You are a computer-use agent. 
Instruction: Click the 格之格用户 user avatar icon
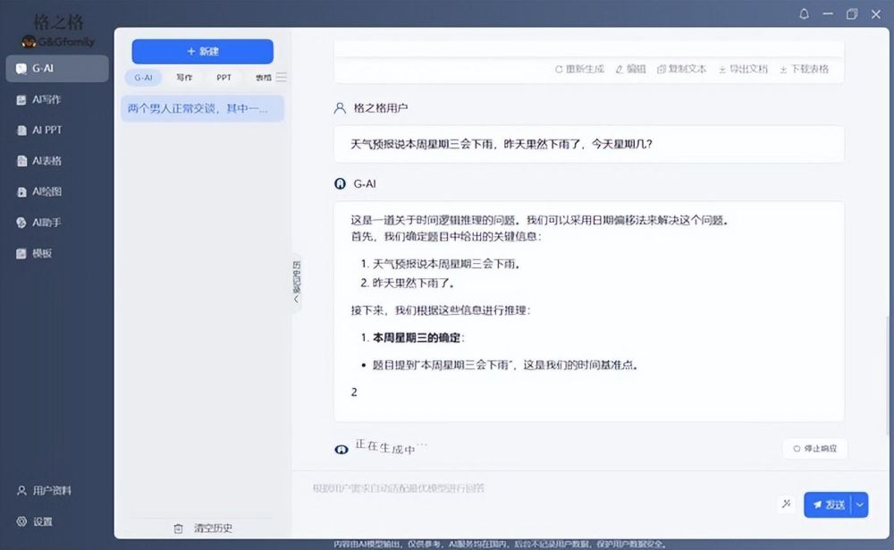coord(340,108)
